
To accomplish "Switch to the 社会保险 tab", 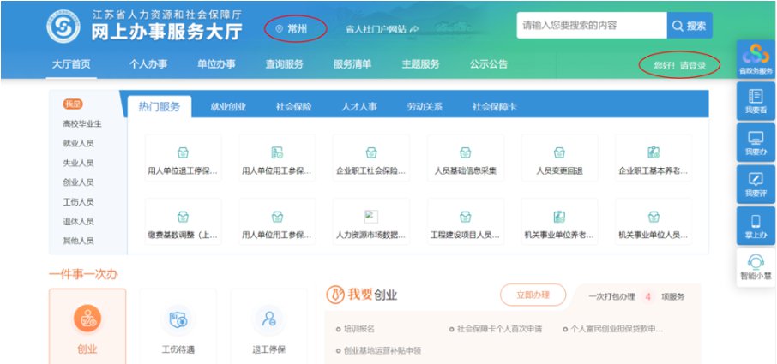I will (293, 107).
